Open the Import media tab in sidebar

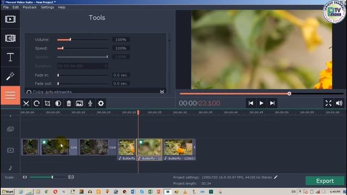click(x=10, y=19)
